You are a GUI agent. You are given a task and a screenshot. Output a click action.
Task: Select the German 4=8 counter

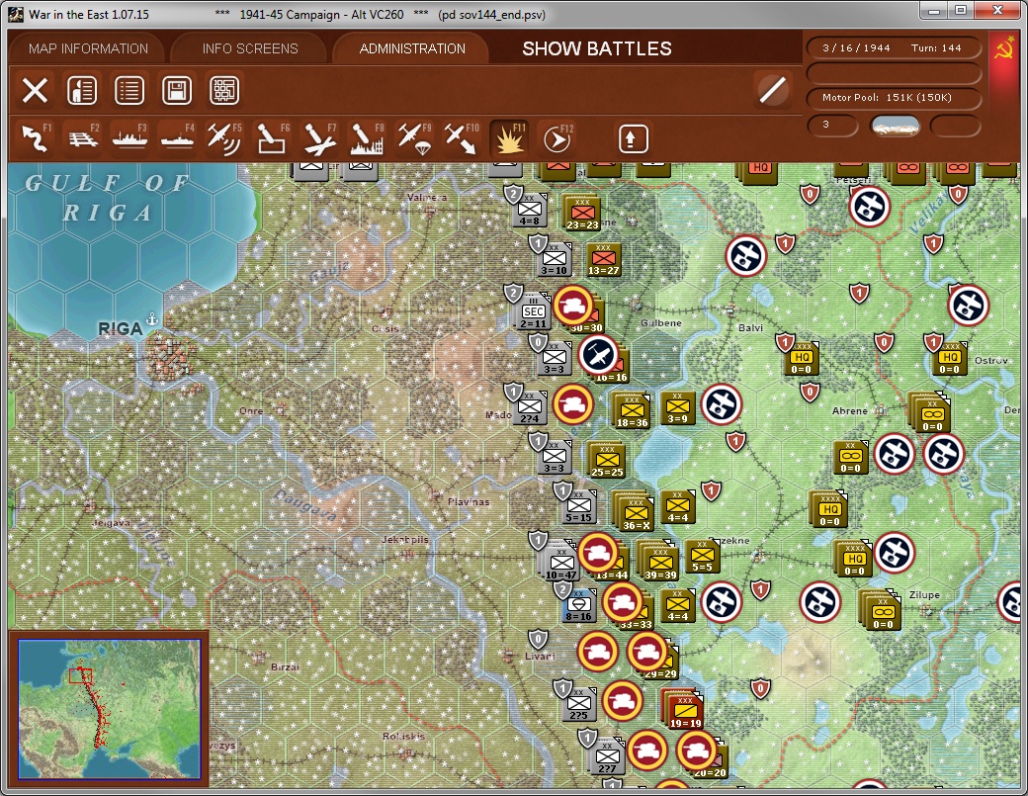coord(529,212)
